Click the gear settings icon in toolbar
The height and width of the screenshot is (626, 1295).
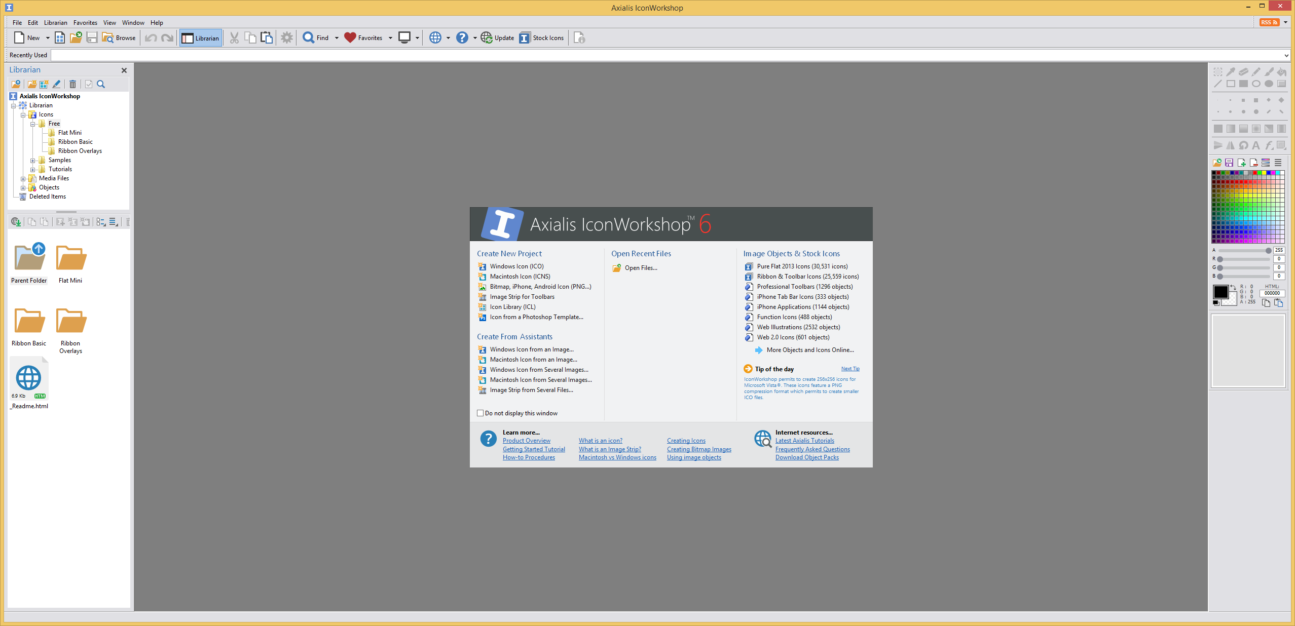[x=287, y=37]
